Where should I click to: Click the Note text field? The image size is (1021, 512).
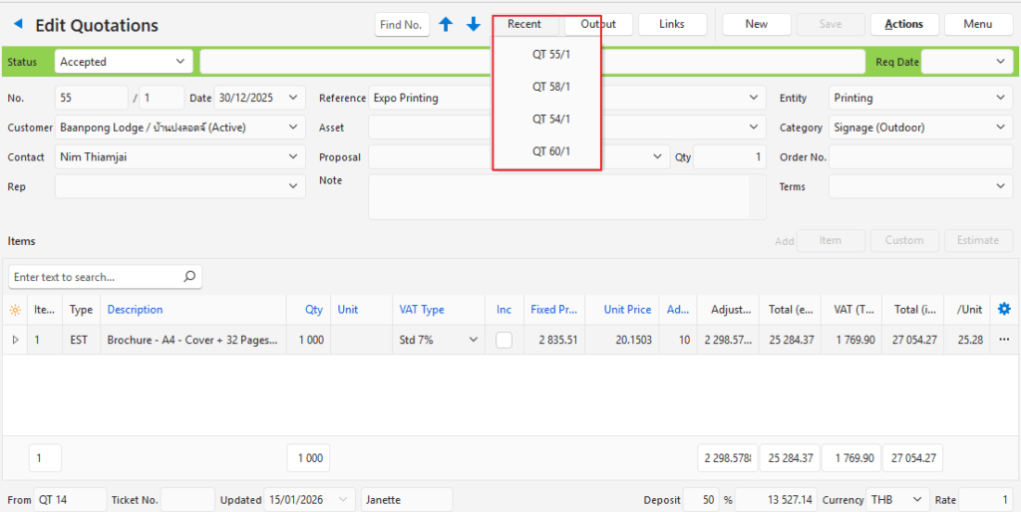(558, 196)
